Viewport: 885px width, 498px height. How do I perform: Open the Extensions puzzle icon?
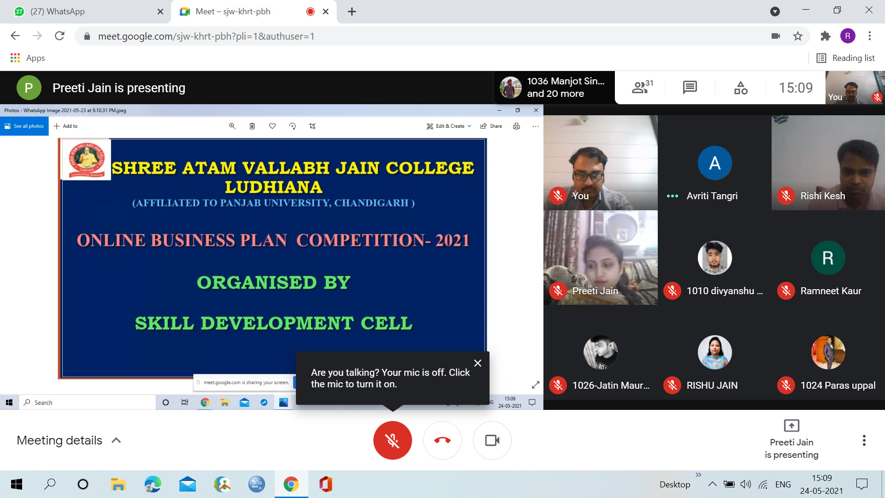[x=825, y=36]
